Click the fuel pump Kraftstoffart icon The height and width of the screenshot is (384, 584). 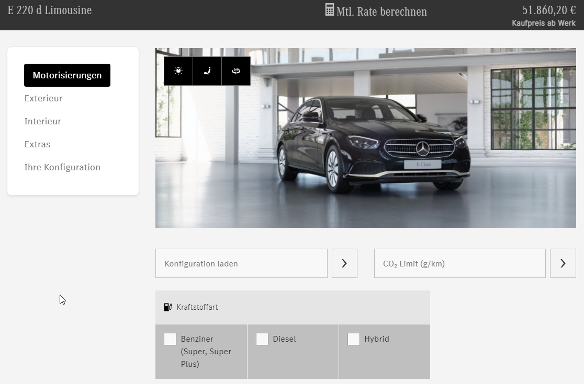(x=168, y=307)
